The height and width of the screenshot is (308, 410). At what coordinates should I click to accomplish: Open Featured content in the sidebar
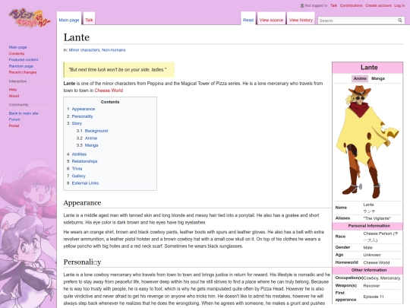24,60
